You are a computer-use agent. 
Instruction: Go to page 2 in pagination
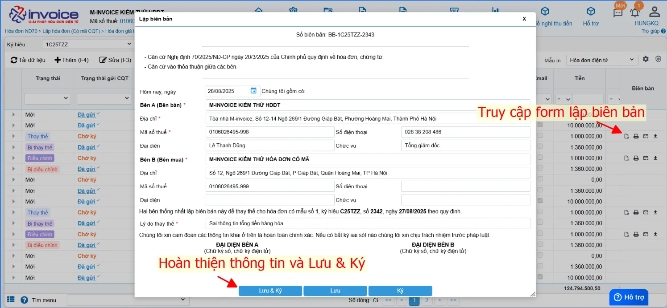(427, 300)
